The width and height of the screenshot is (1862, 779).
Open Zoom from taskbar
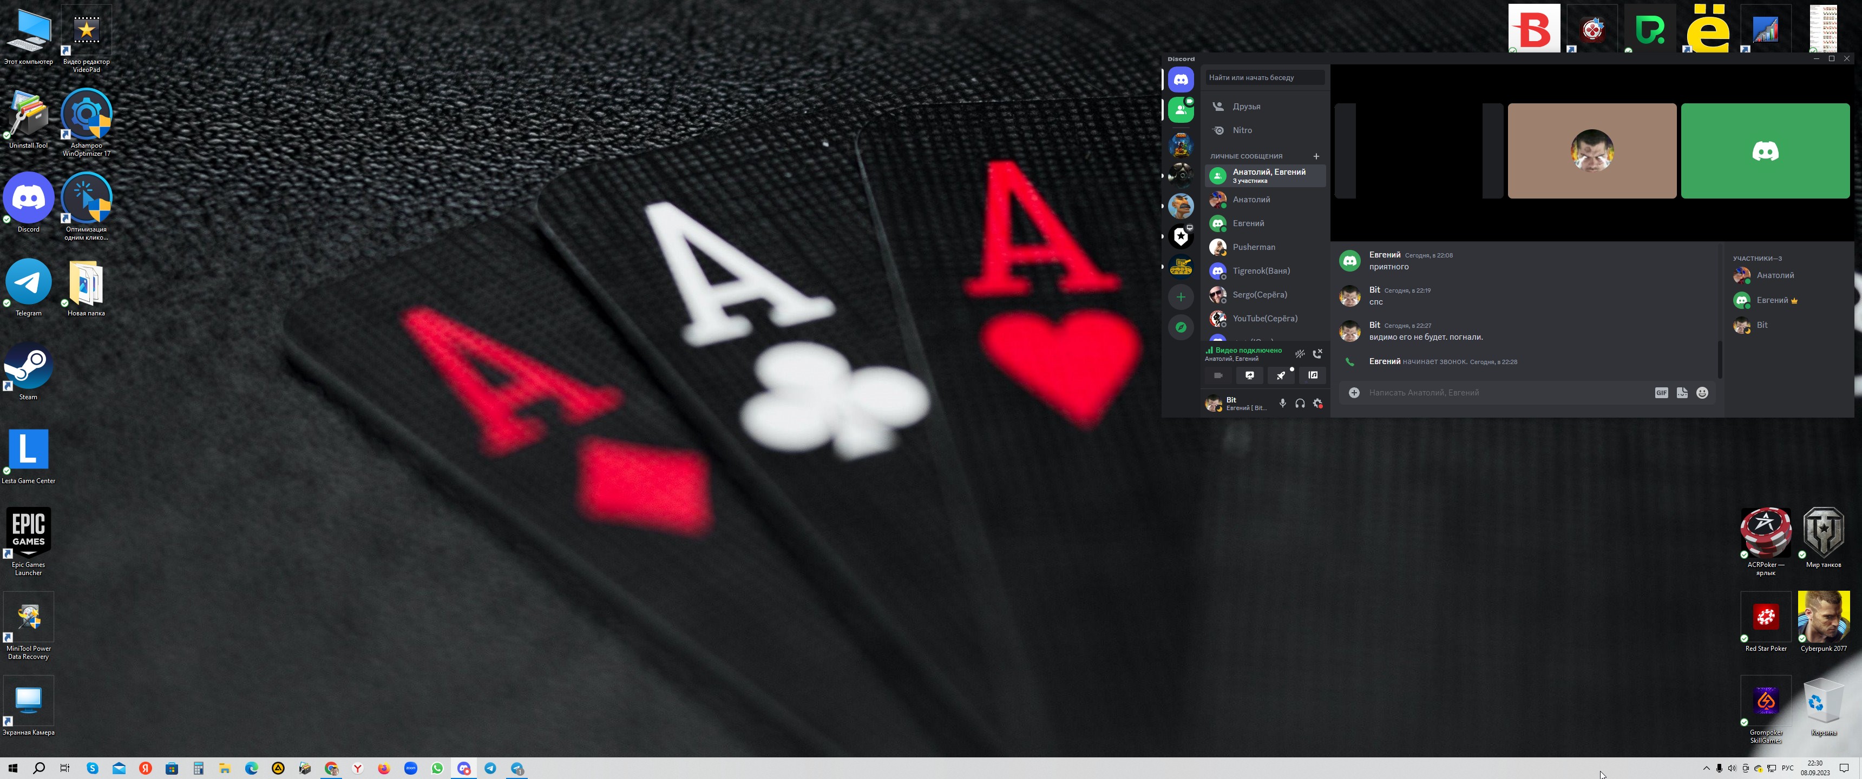coord(411,768)
